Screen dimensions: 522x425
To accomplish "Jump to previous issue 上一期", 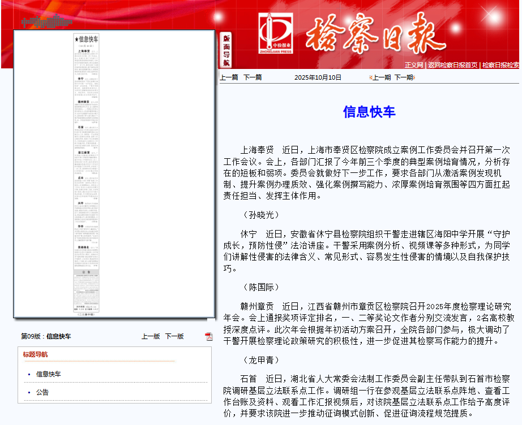I will (x=381, y=77).
